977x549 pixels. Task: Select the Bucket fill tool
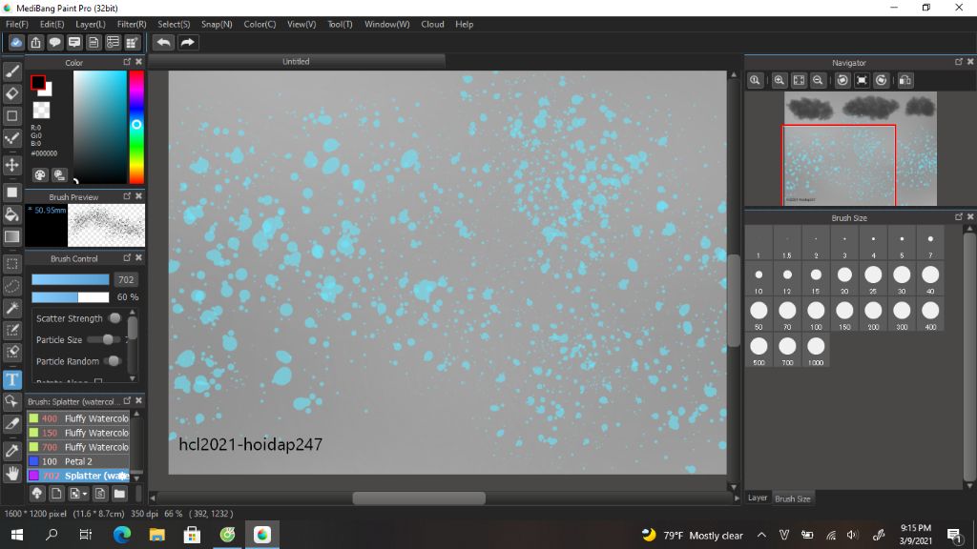[x=11, y=214]
